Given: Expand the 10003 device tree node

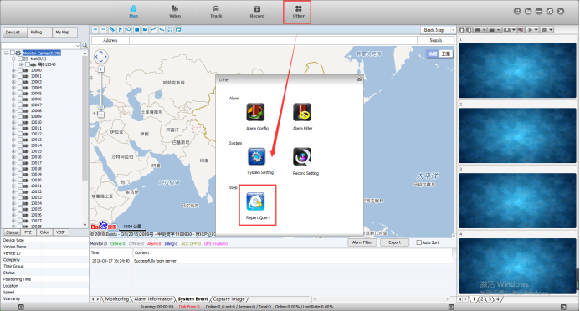Looking at the screenshot, I should 13,82.
